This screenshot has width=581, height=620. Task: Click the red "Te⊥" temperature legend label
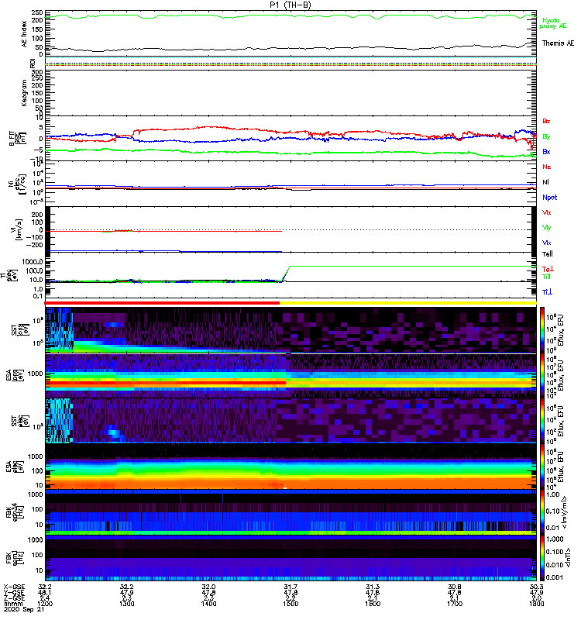click(548, 269)
